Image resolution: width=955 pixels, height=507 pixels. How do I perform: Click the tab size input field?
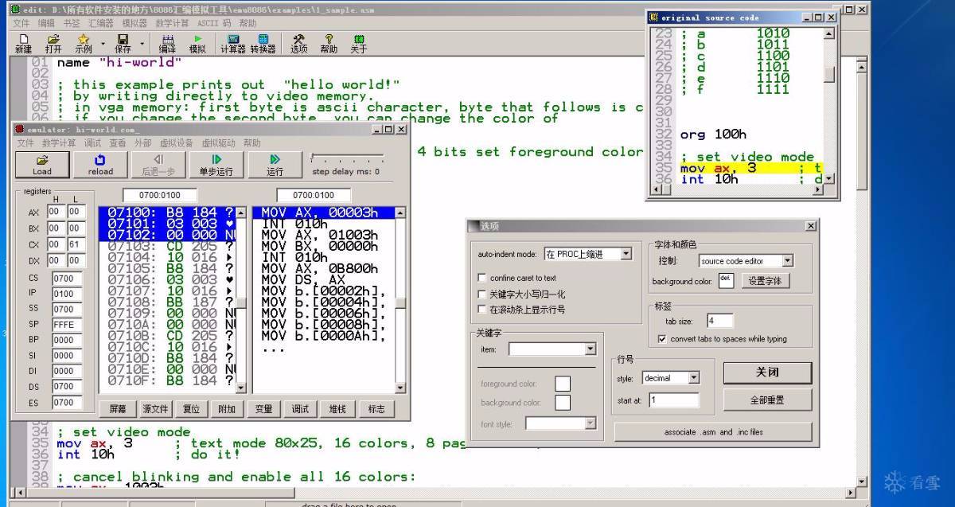coord(720,321)
